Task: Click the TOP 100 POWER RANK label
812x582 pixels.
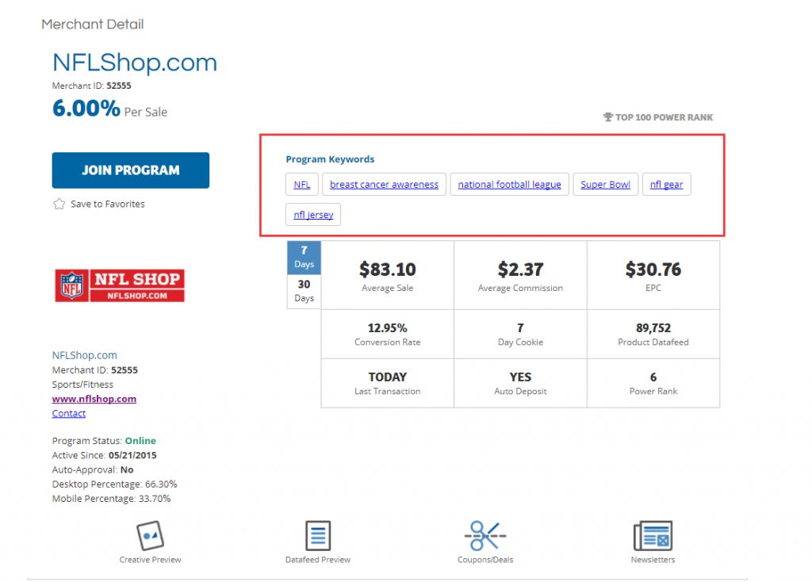Action: click(664, 117)
